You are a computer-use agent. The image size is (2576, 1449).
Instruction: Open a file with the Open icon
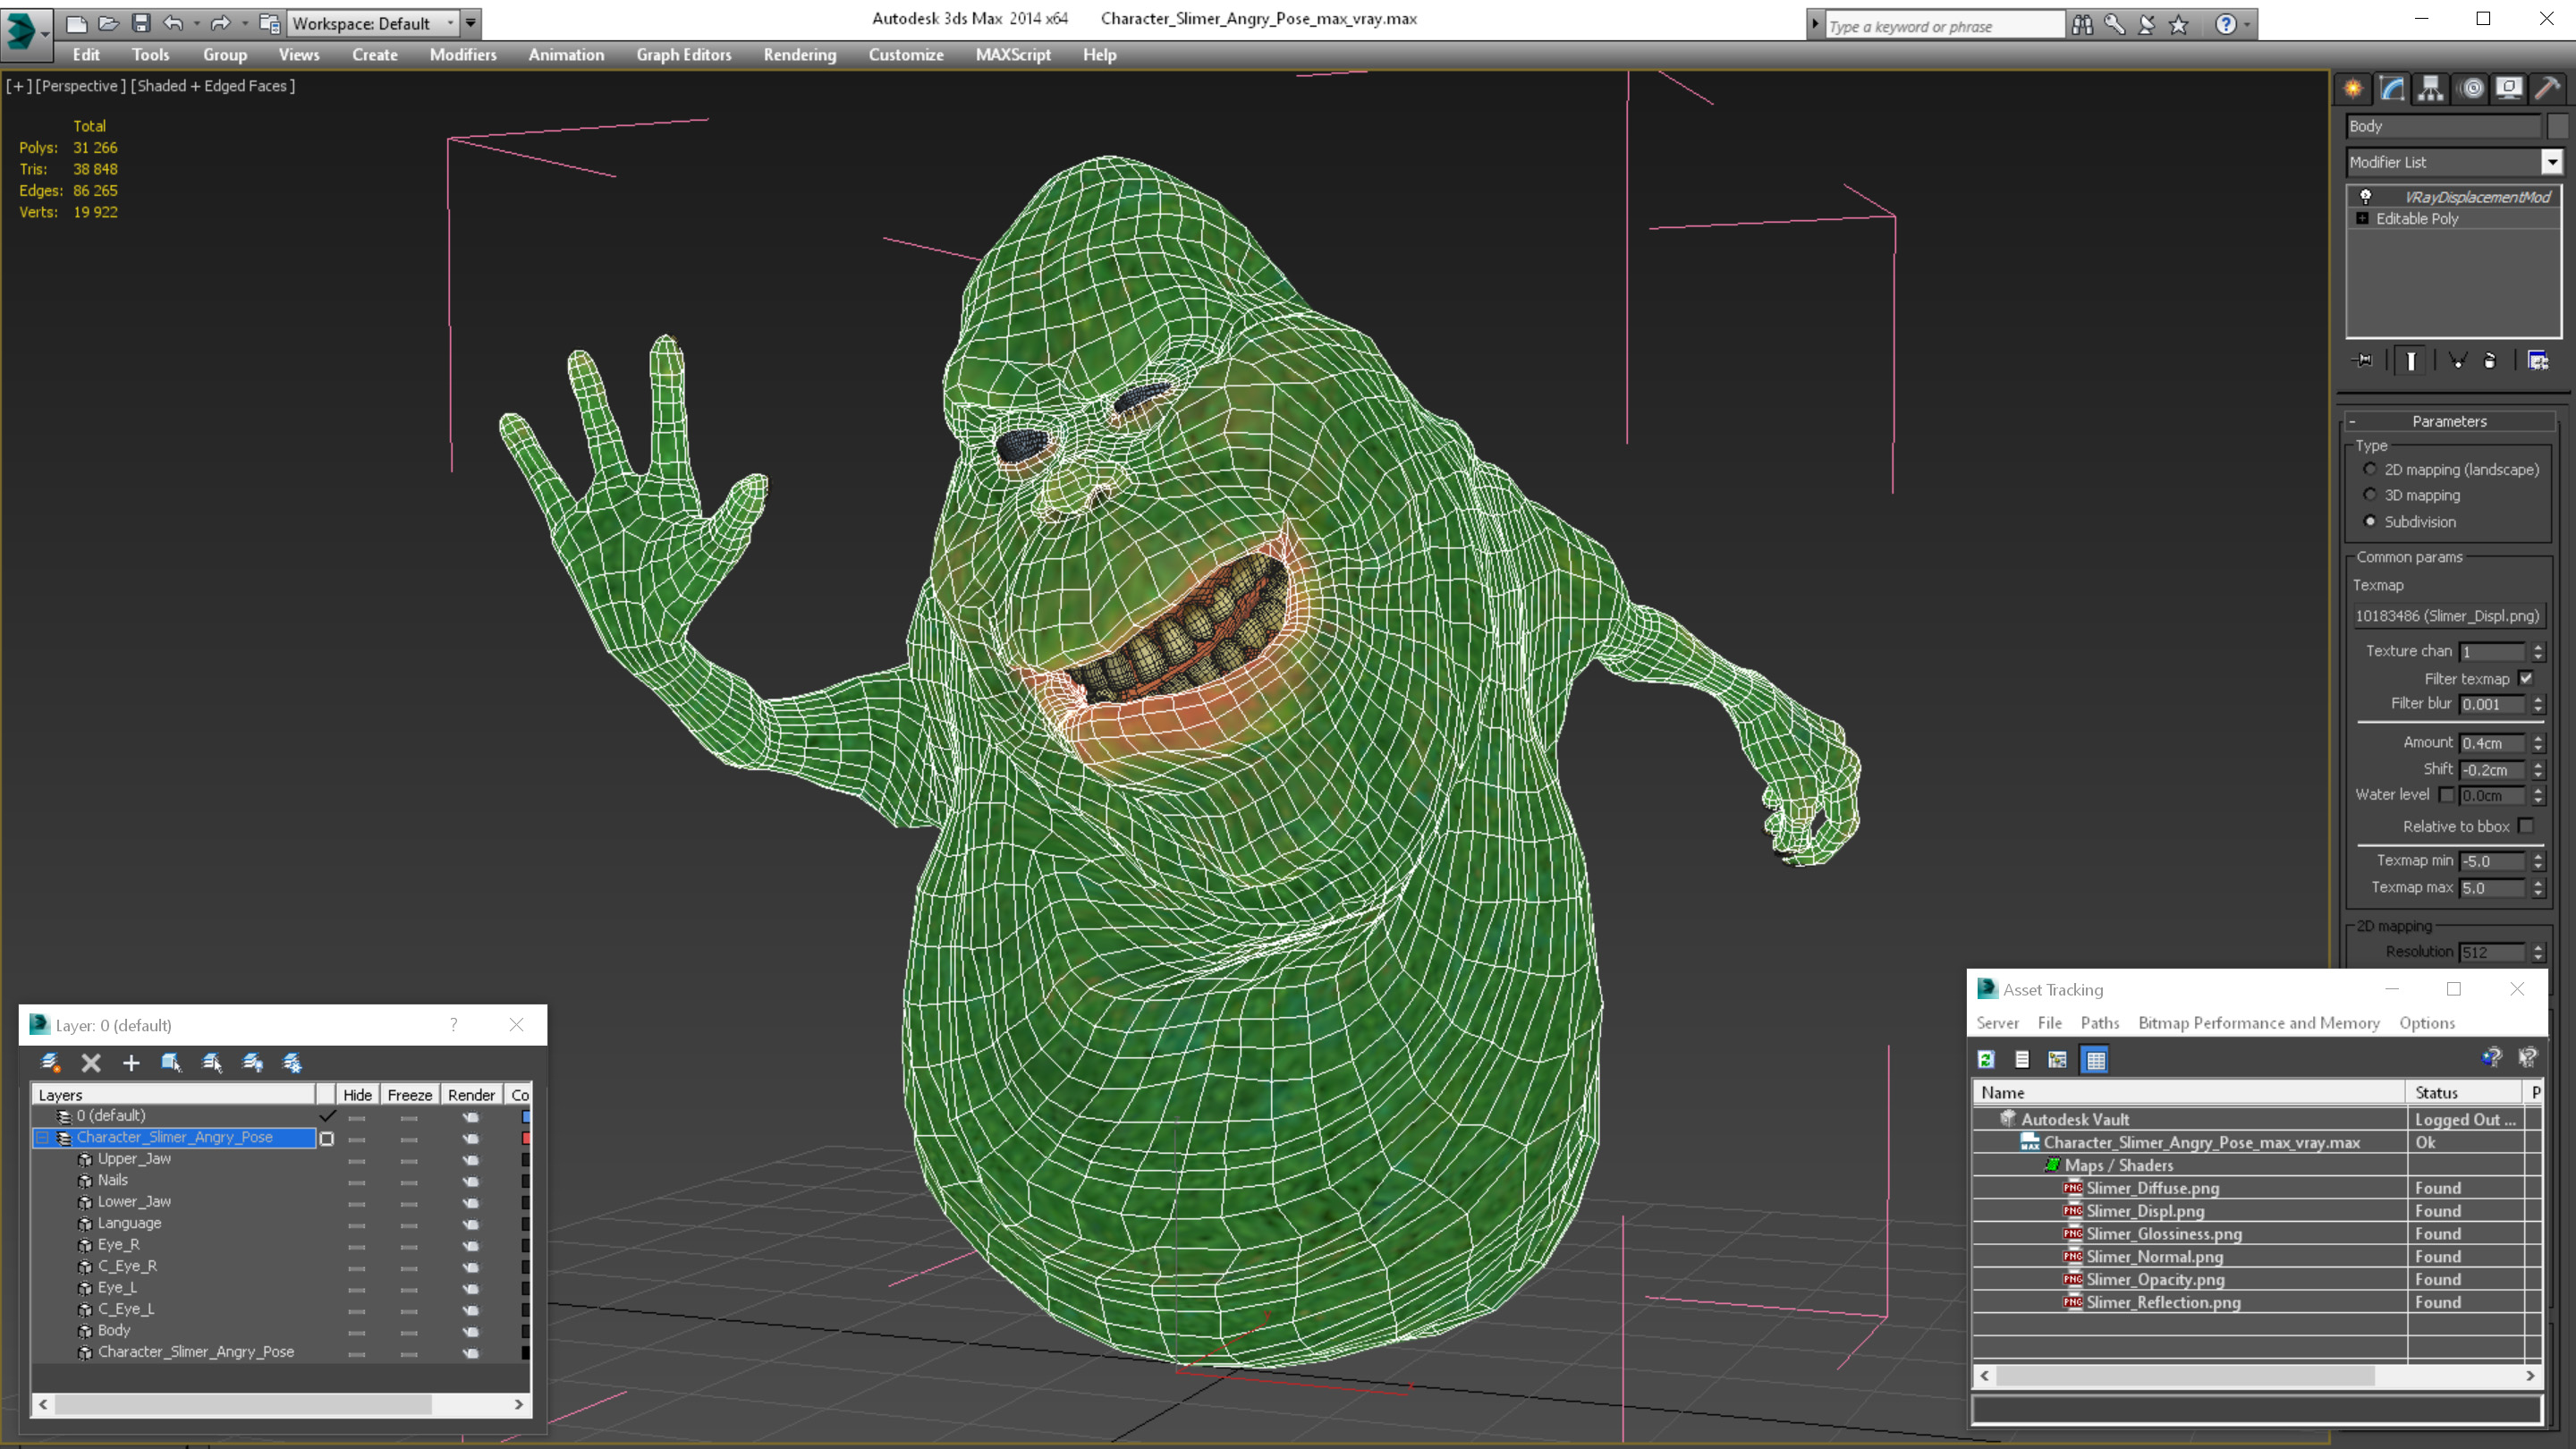point(108,22)
